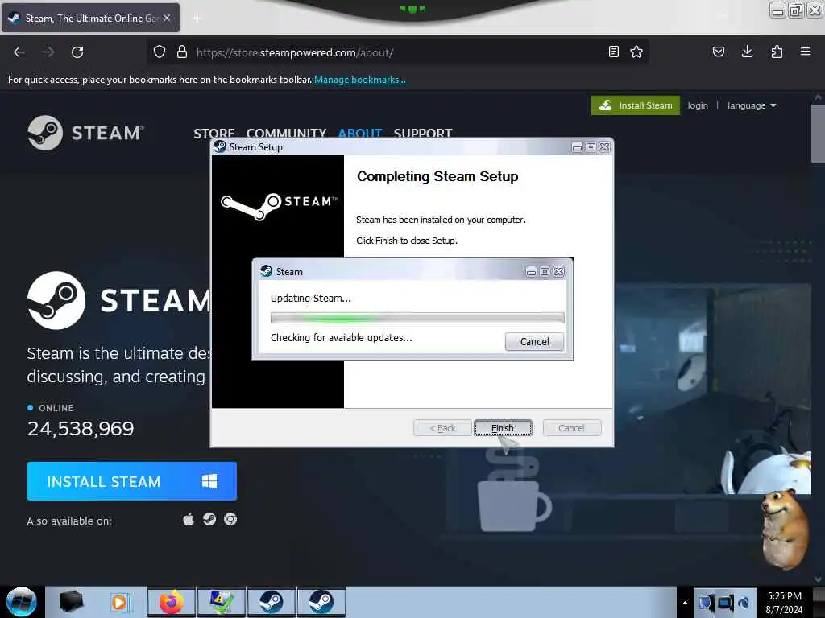The image size is (825, 618).
Task: Bookmark this page with the star icon
Action: point(636,51)
